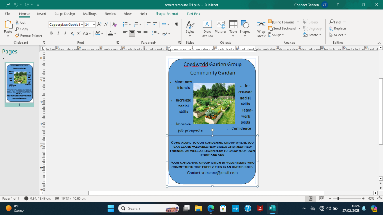Toggle Italic text formatting
383x215 pixels.
[58, 33]
